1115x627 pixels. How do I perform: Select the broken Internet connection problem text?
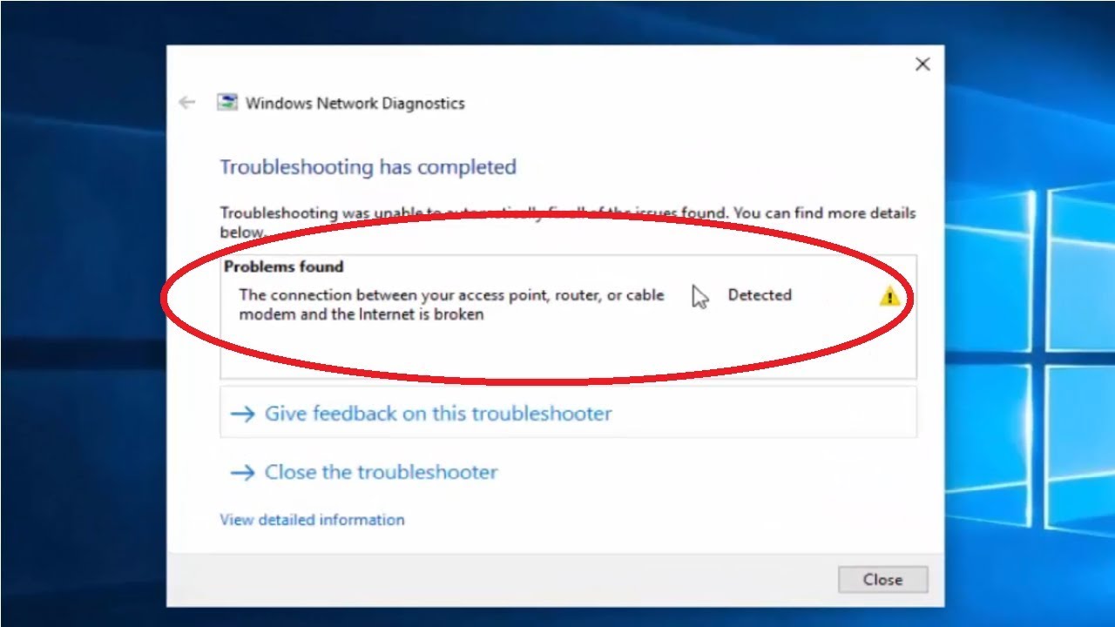[x=451, y=305]
